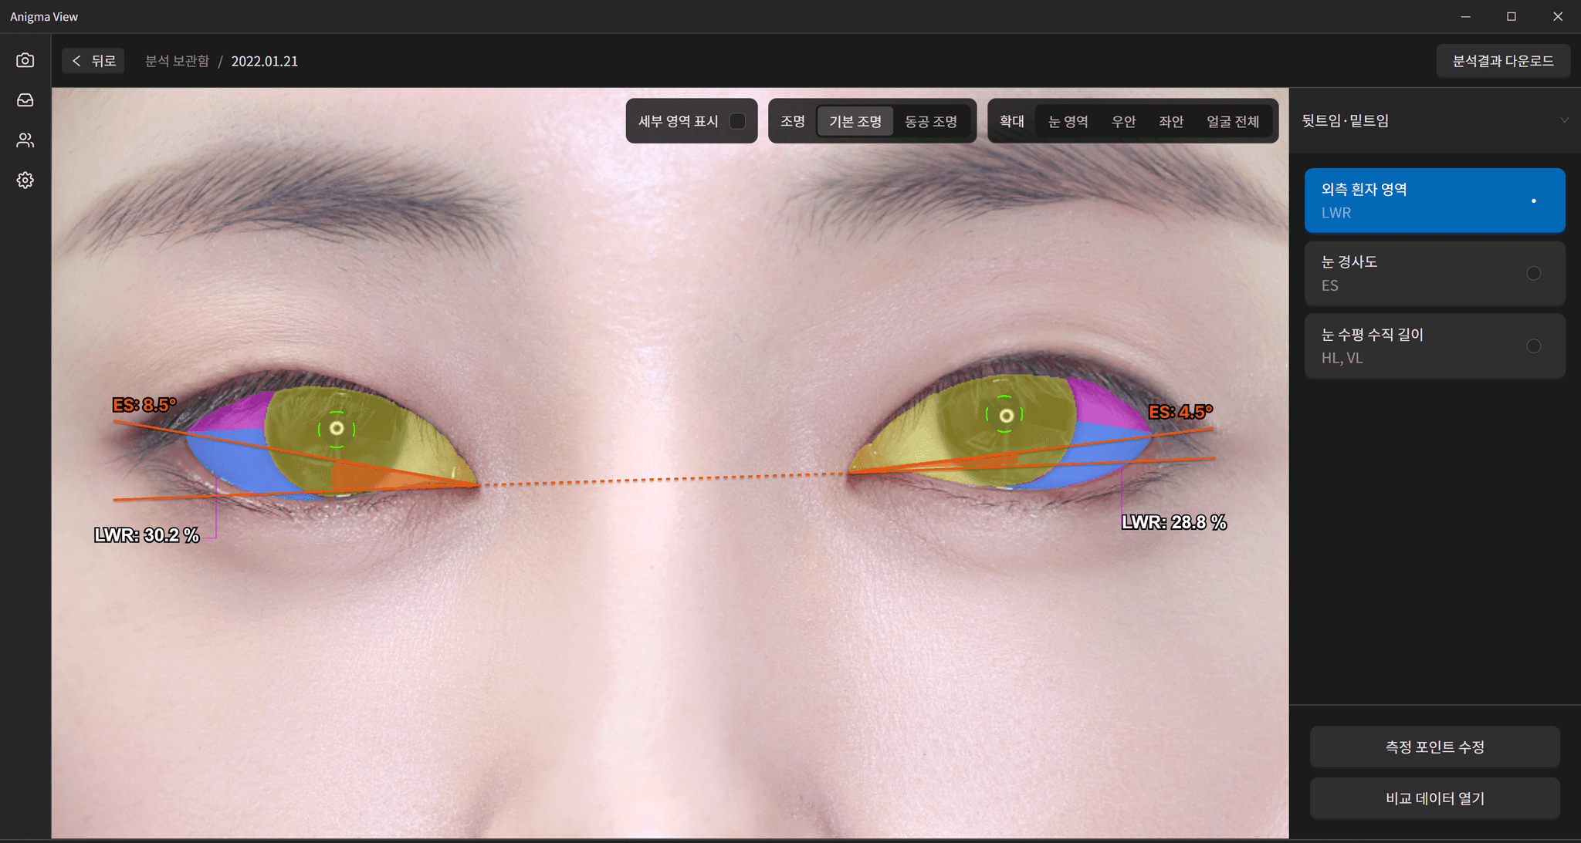Enable the 세부 영역 표시 checkbox
1581x843 pixels.
click(737, 121)
